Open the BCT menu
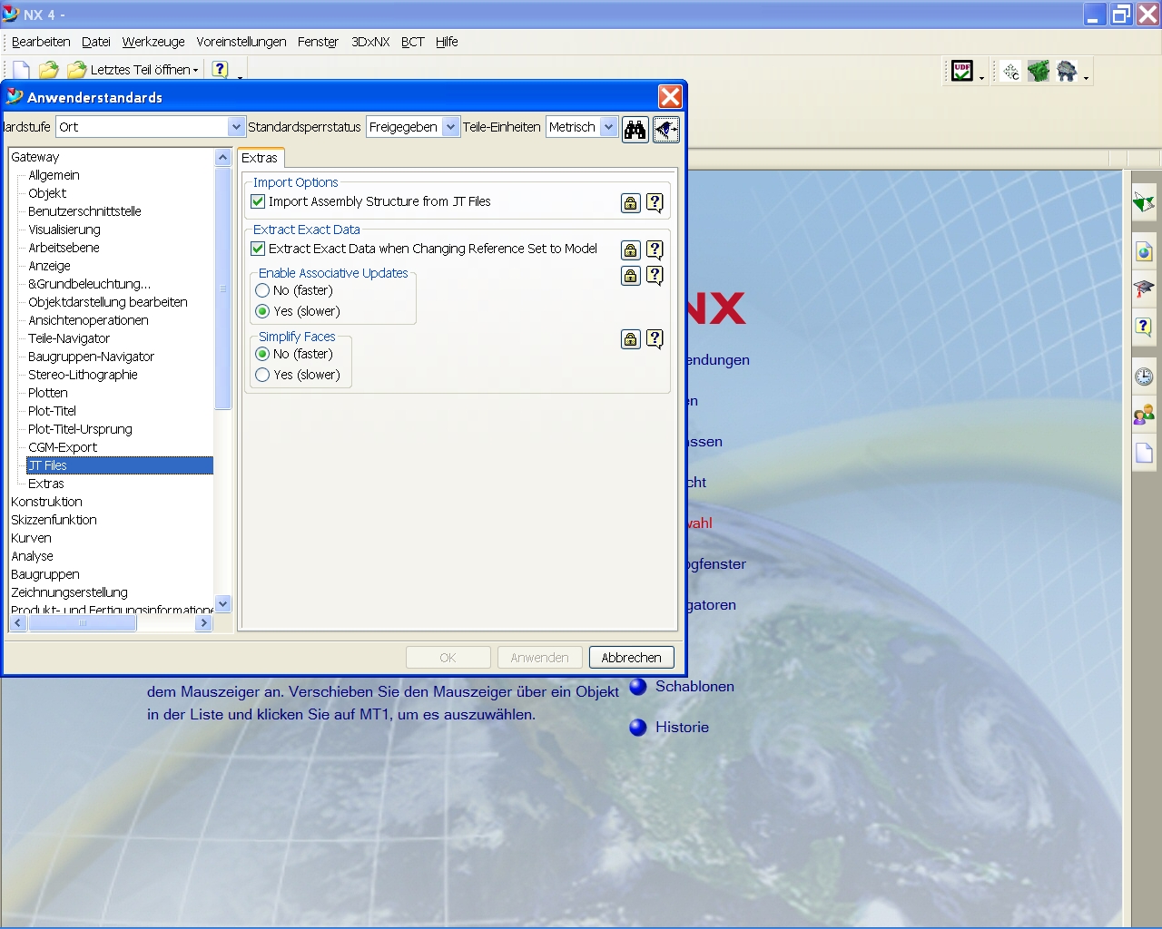The width and height of the screenshot is (1162, 929). pos(413,42)
